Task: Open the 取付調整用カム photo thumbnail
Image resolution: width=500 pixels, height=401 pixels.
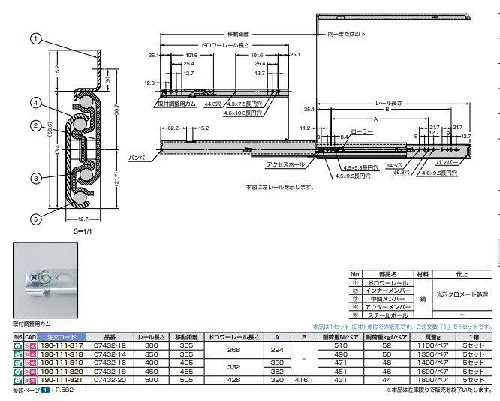Action: point(45,280)
